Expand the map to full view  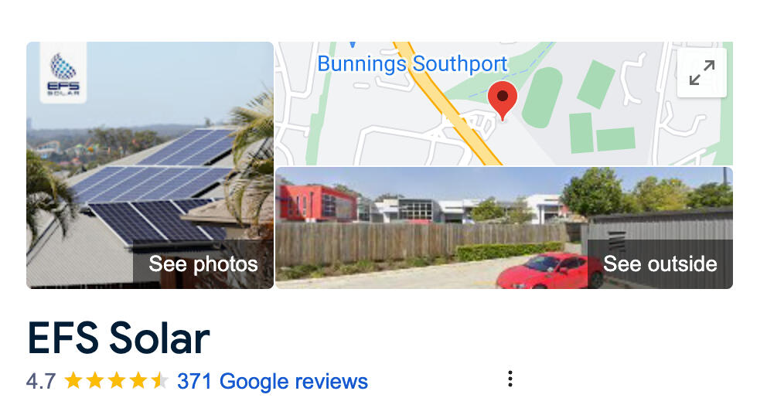701,73
